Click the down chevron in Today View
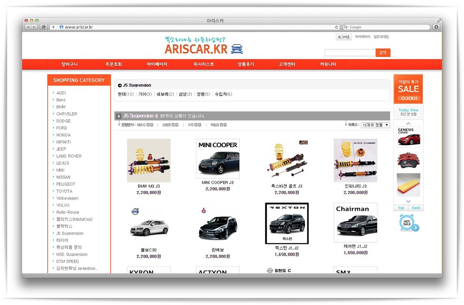The image size is (464, 305). pos(408,201)
